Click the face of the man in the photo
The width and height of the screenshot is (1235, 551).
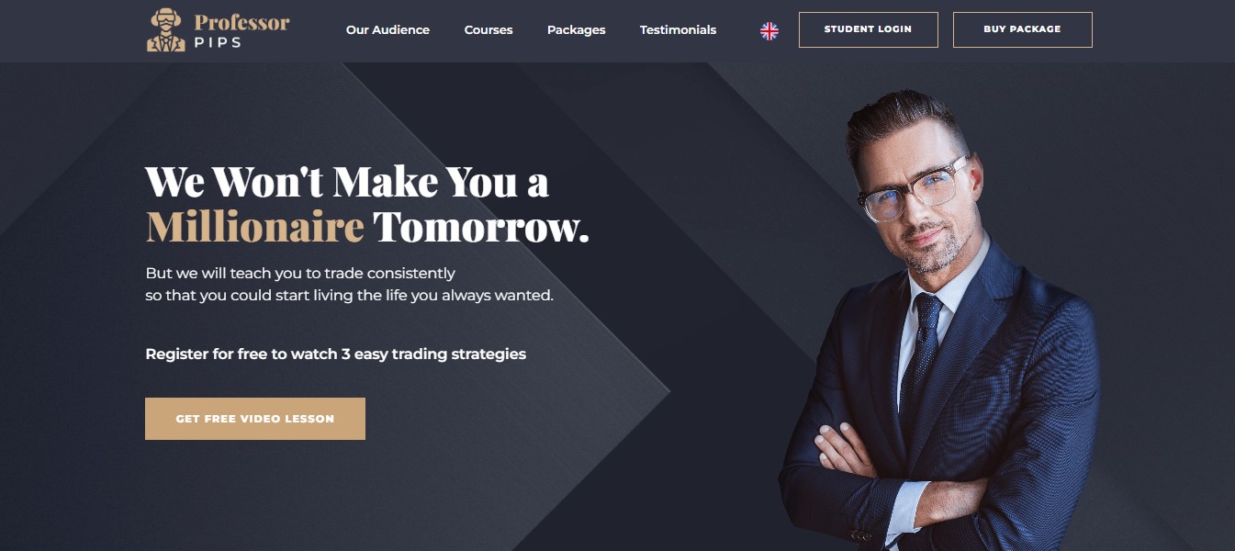[916, 202]
